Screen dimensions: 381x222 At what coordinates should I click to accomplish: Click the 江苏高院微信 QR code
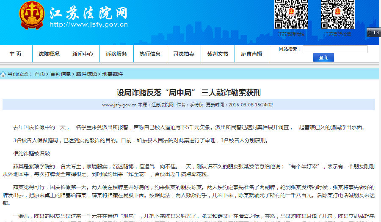pyautogui.click(x=337, y=14)
